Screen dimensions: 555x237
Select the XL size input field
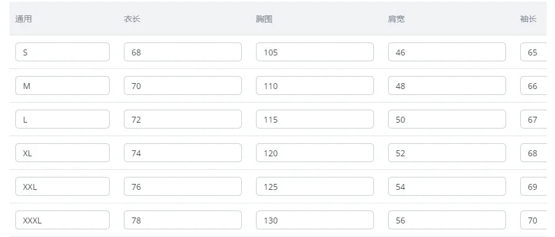point(62,153)
